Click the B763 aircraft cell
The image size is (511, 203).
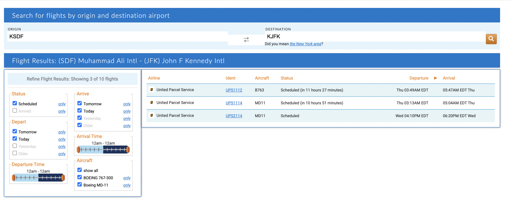pyautogui.click(x=259, y=90)
